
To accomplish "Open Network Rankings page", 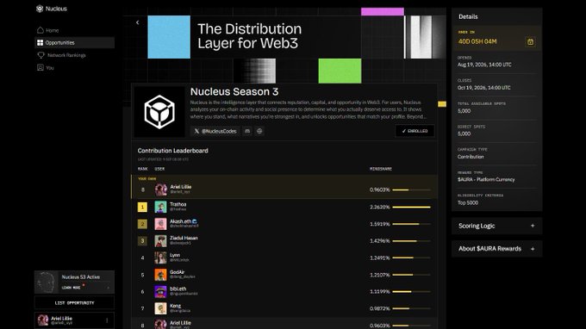I will click(x=74, y=55).
